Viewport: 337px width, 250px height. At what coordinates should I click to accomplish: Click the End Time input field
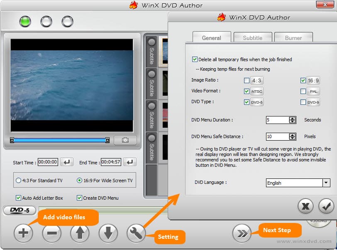111,162
